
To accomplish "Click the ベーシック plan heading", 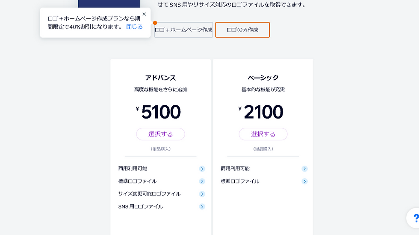I will coord(263,78).
